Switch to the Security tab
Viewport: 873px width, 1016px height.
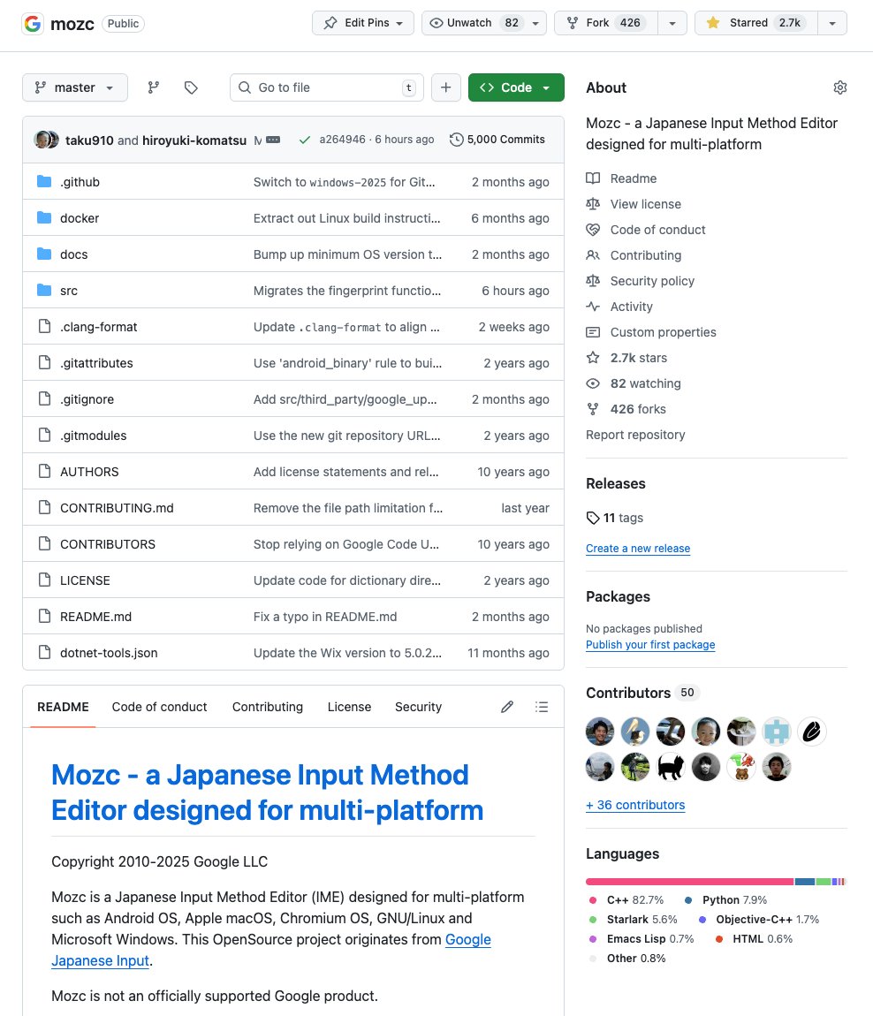coord(418,707)
